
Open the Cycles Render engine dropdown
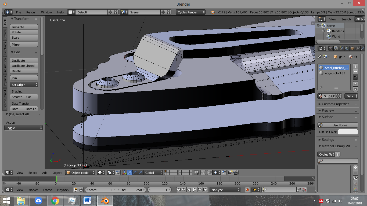click(191, 12)
